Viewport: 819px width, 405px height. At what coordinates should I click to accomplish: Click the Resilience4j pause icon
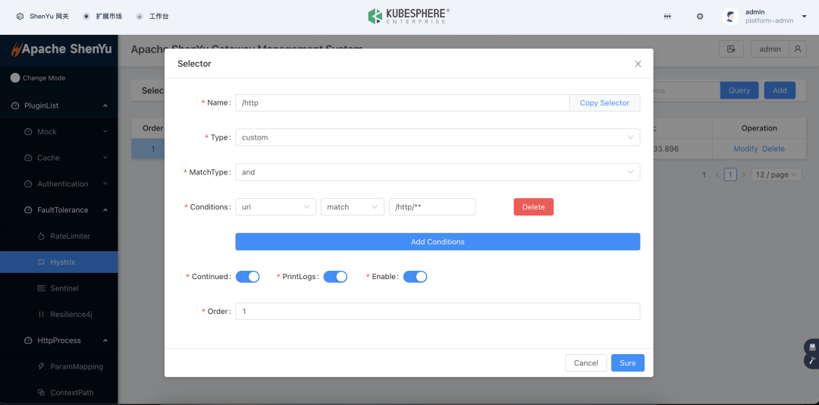(x=41, y=315)
